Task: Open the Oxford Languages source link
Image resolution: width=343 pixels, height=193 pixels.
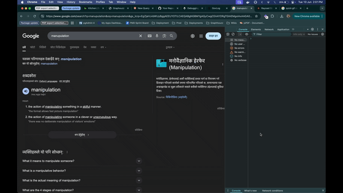Action: [48, 81]
